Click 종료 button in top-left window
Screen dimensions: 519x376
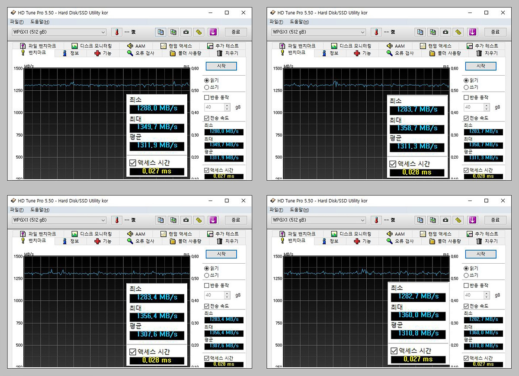click(x=236, y=32)
